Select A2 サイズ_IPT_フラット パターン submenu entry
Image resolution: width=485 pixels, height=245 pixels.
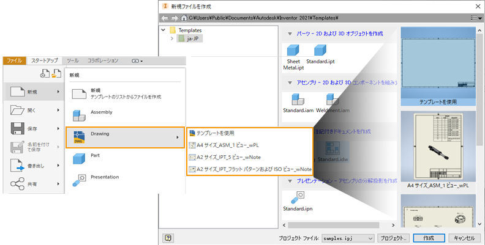coord(250,169)
